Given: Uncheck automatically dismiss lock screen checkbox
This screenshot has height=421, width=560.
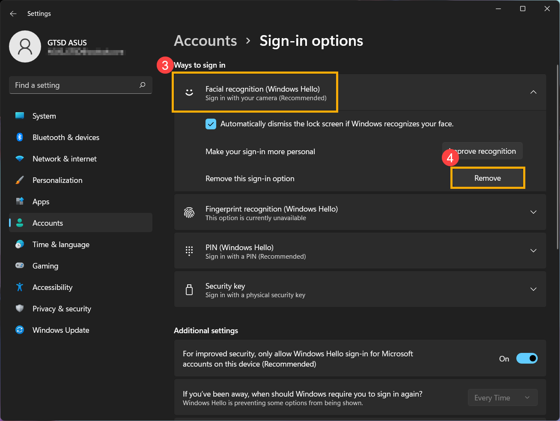Looking at the screenshot, I should [x=211, y=124].
